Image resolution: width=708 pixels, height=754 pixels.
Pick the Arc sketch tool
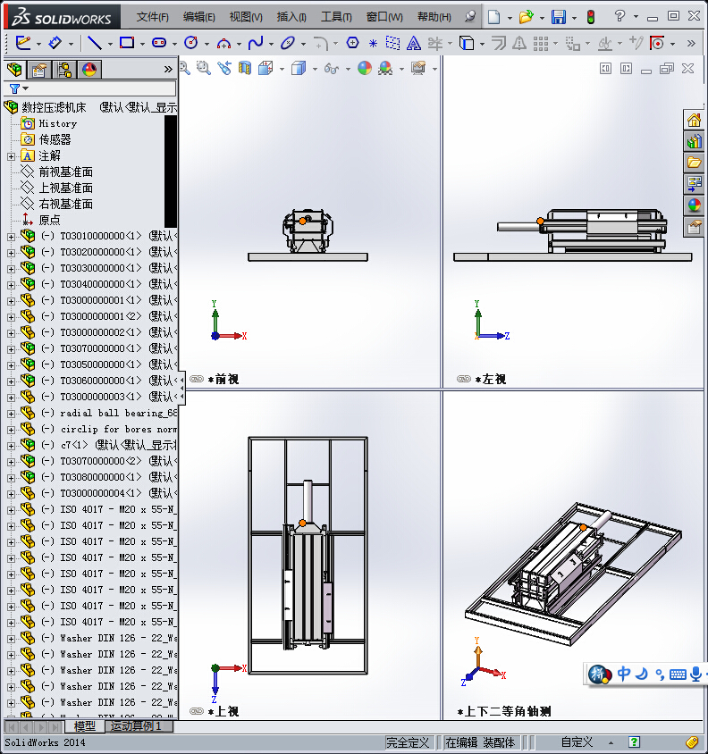pos(223,44)
